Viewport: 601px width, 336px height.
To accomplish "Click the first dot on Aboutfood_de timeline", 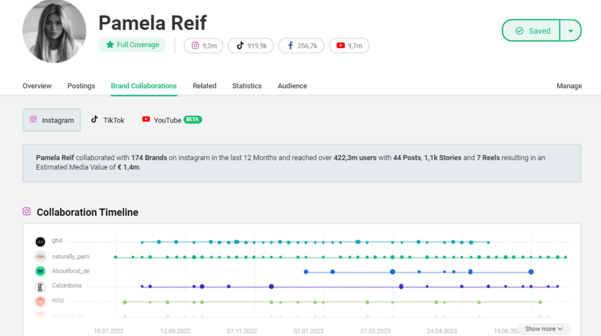I will coord(306,272).
